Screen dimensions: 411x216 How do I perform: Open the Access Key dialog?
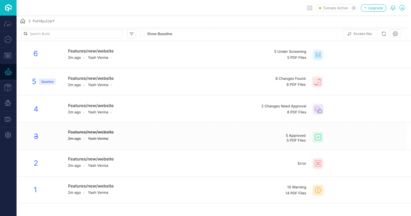pyautogui.click(x=360, y=34)
